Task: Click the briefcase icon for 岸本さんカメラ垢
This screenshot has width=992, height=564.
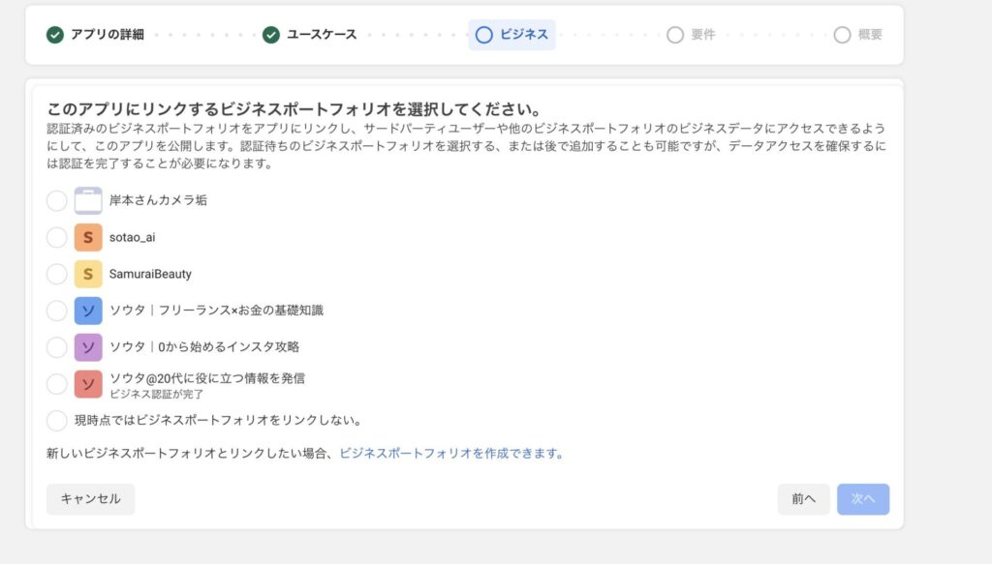Action: [x=88, y=200]
